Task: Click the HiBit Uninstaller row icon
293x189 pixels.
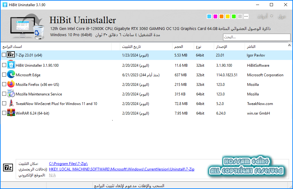Action: point(11,65)
